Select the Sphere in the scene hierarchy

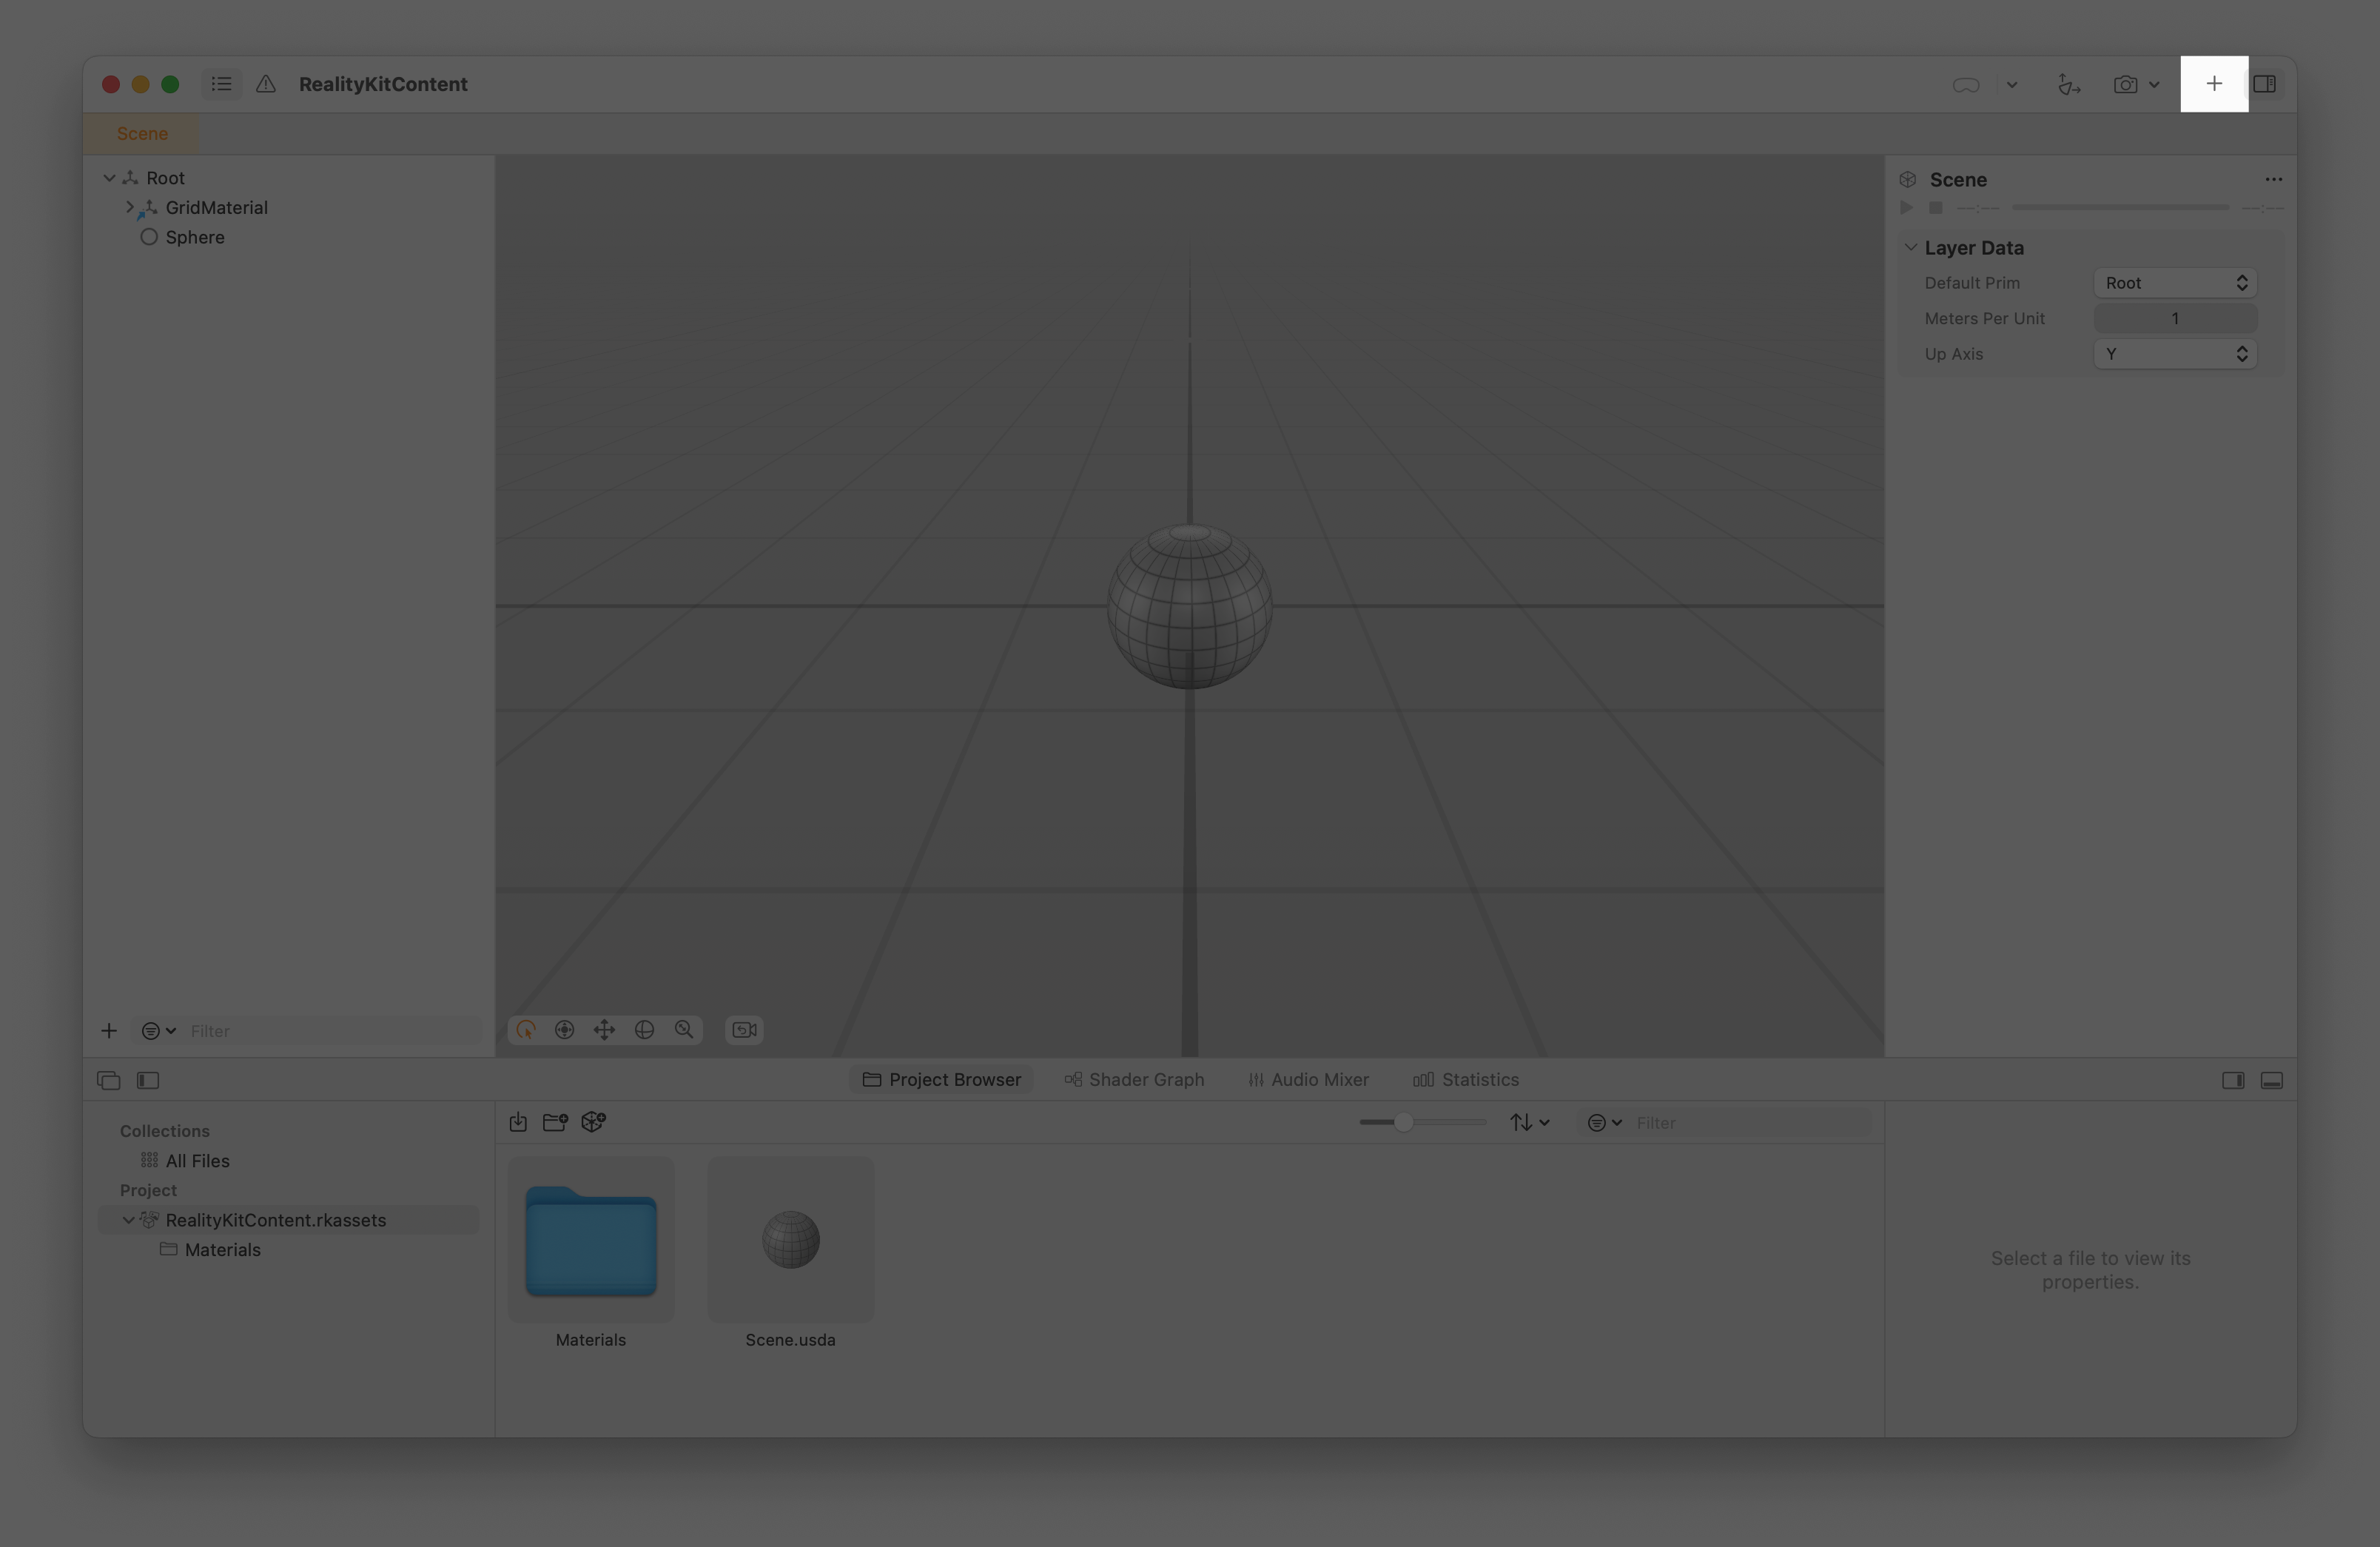coord(196,237)
